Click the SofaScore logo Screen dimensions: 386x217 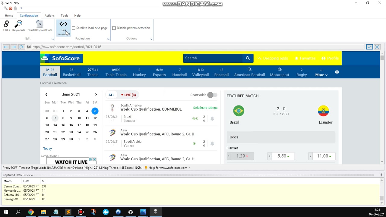(x=62, y=58)
